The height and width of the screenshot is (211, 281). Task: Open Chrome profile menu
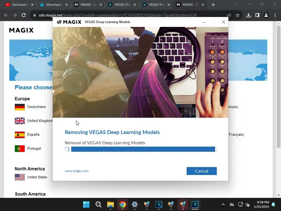point(266,15)
